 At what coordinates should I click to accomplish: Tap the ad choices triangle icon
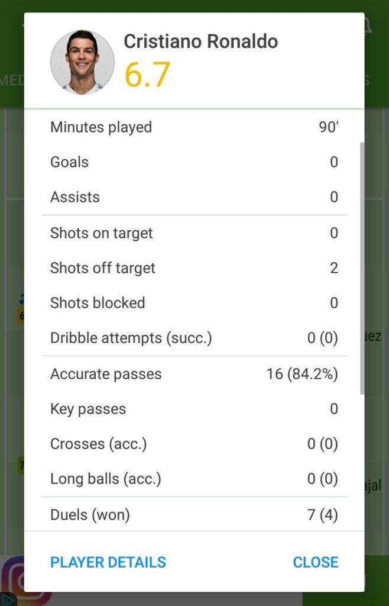click(7, 599)
